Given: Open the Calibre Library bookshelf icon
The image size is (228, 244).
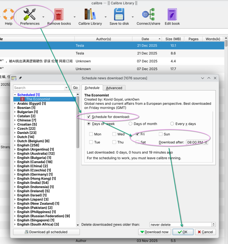Looking at the screenshot, I should [x=90, y=14].
